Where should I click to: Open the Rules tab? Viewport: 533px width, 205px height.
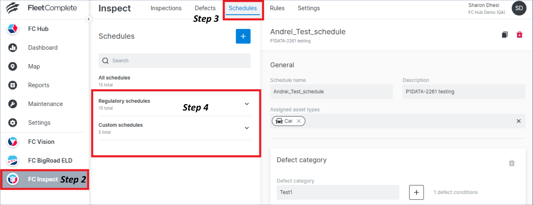pyautogui.click(x=277, y=8)
